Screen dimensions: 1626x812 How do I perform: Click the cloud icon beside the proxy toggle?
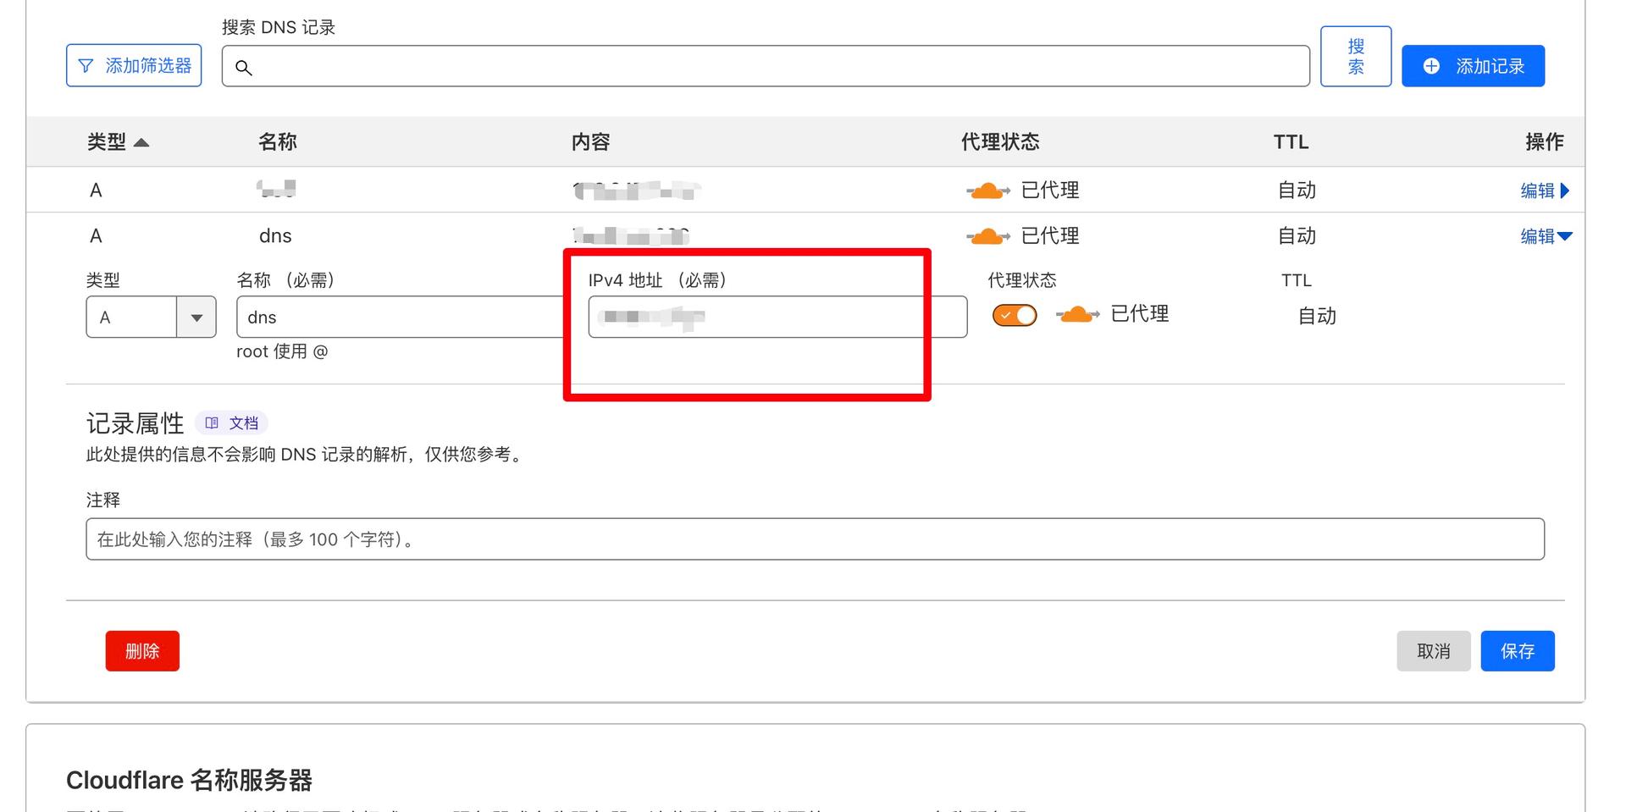(x=1077, y=314)
